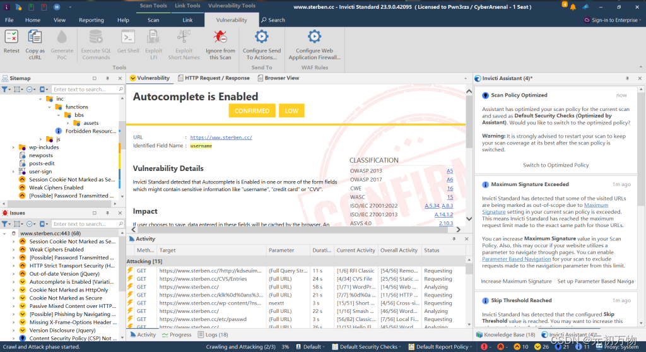The image size is (646, 352).
Task: Maximize the Issues panel window icon
Action: (95, 213)
